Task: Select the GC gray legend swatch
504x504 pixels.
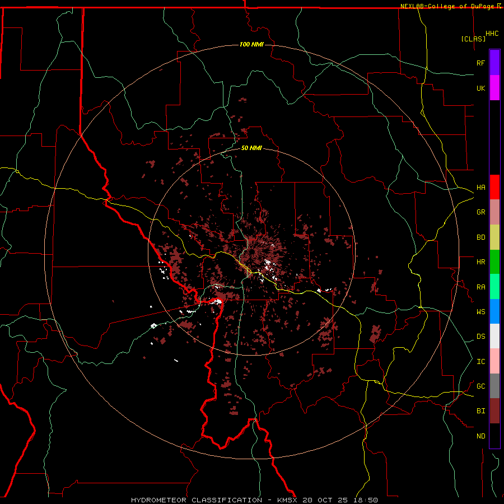Action: click(494, 386)
